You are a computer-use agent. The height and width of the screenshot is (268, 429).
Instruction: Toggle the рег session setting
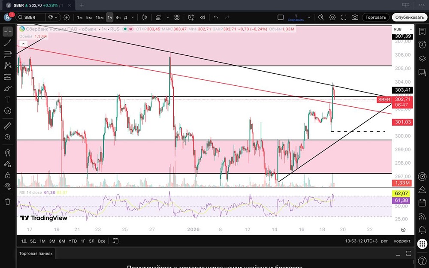tap(384, 241)
